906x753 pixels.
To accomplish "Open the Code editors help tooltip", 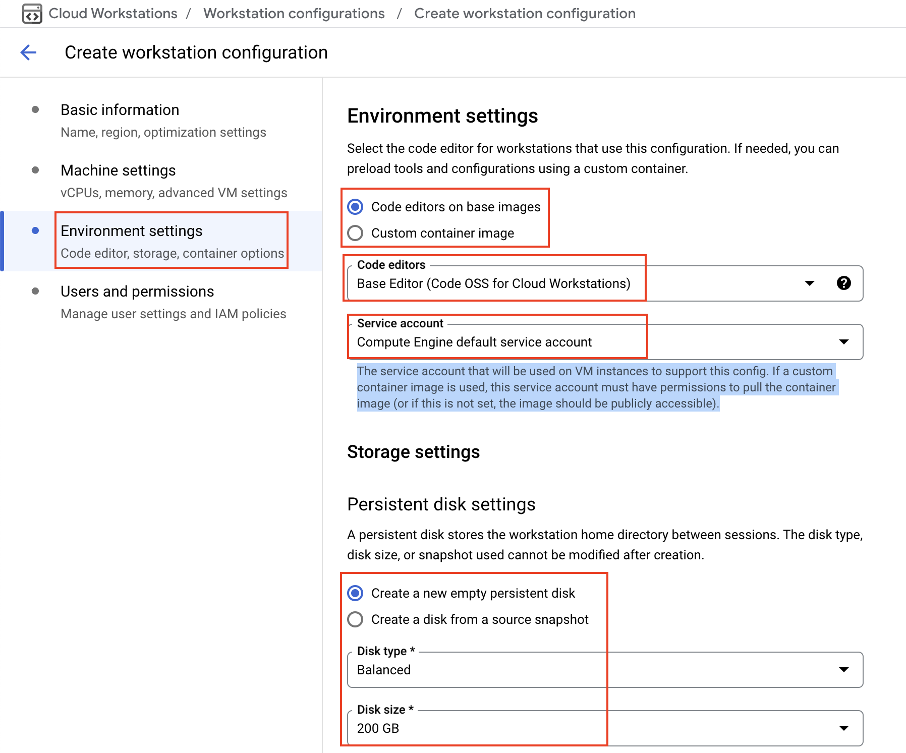I will (843, 283).
